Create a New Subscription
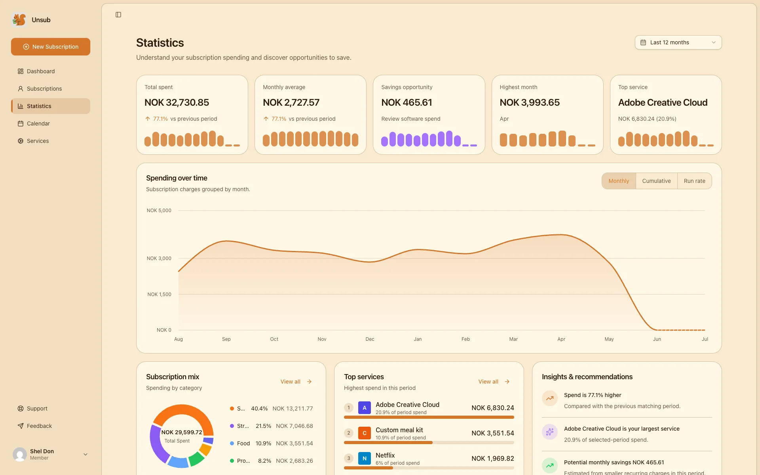Viewport: 760px width, 475px height. click(51, 47)
